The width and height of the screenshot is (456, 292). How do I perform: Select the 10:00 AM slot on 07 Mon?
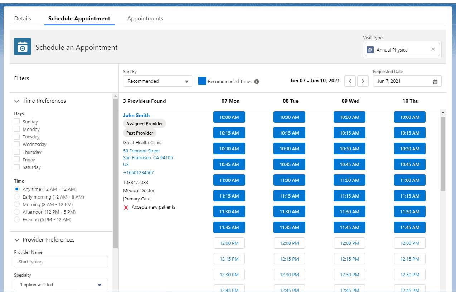229,117
